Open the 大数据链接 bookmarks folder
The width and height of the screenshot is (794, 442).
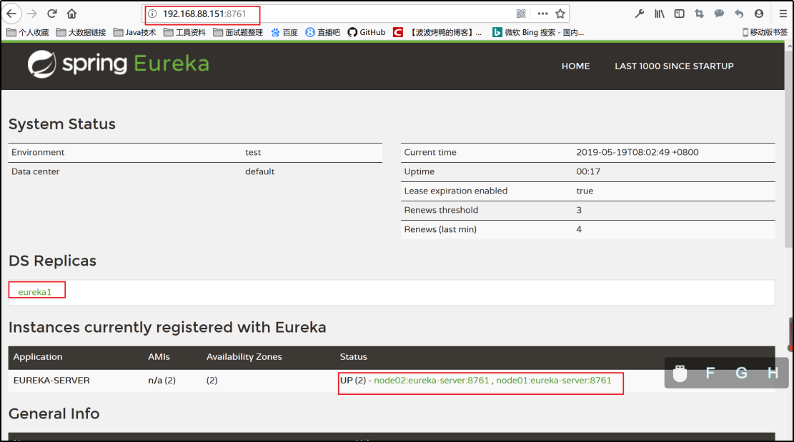pos(81,32)
